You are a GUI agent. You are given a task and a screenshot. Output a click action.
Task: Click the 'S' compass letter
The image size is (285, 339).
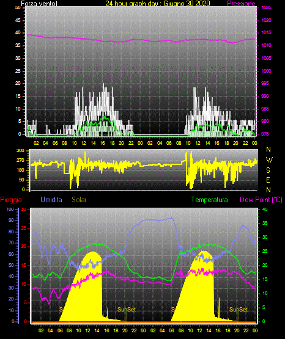(x=268, y=170)
